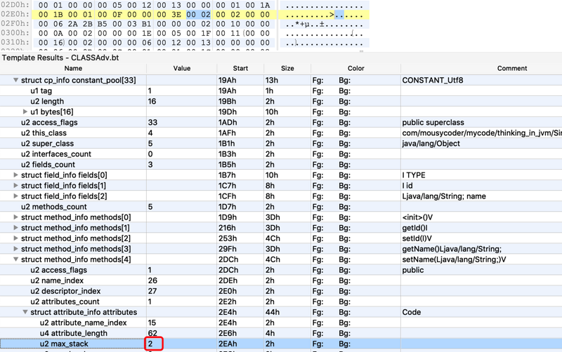
Task: Collapse struct method_info methods[4]
Action: tap(15, 259)
